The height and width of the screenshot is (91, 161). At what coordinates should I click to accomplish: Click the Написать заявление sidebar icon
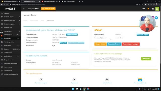pos(2,63)
